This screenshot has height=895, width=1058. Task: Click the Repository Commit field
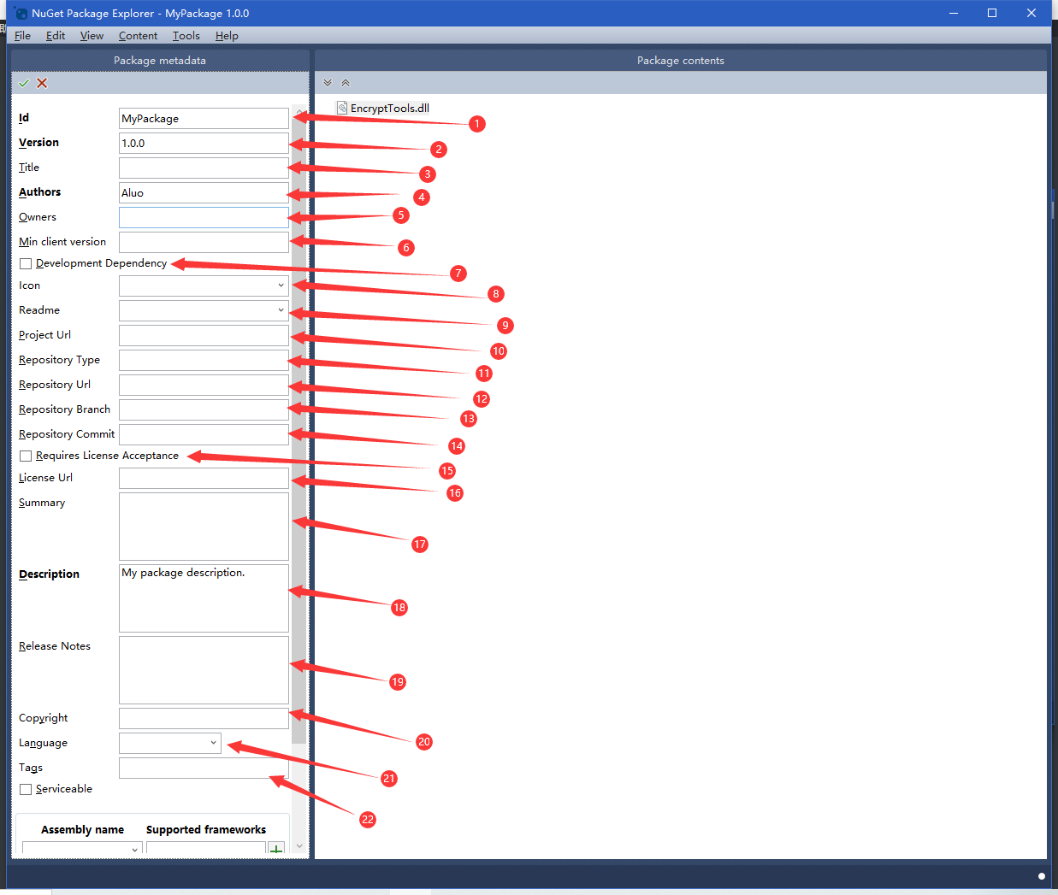click(x=204, y=434)
